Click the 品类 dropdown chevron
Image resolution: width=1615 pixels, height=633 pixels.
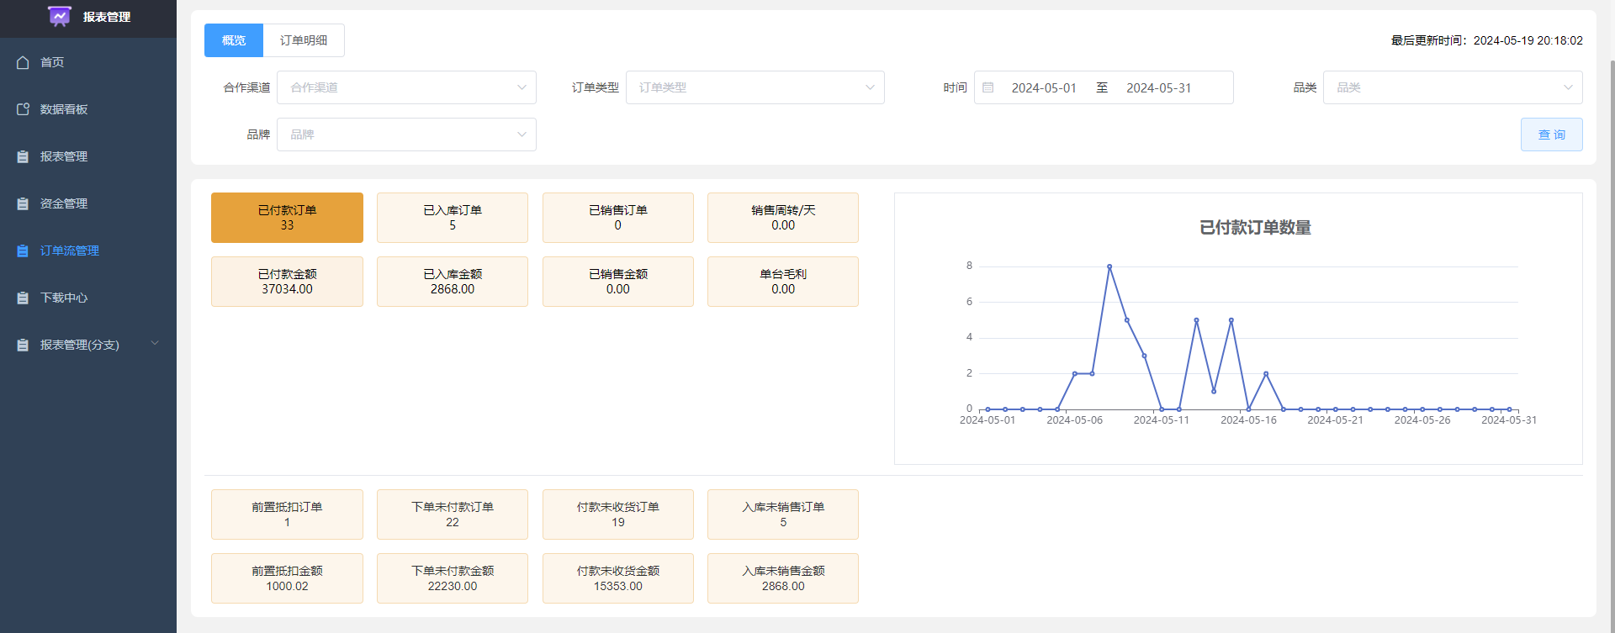tap(1568, 87)
